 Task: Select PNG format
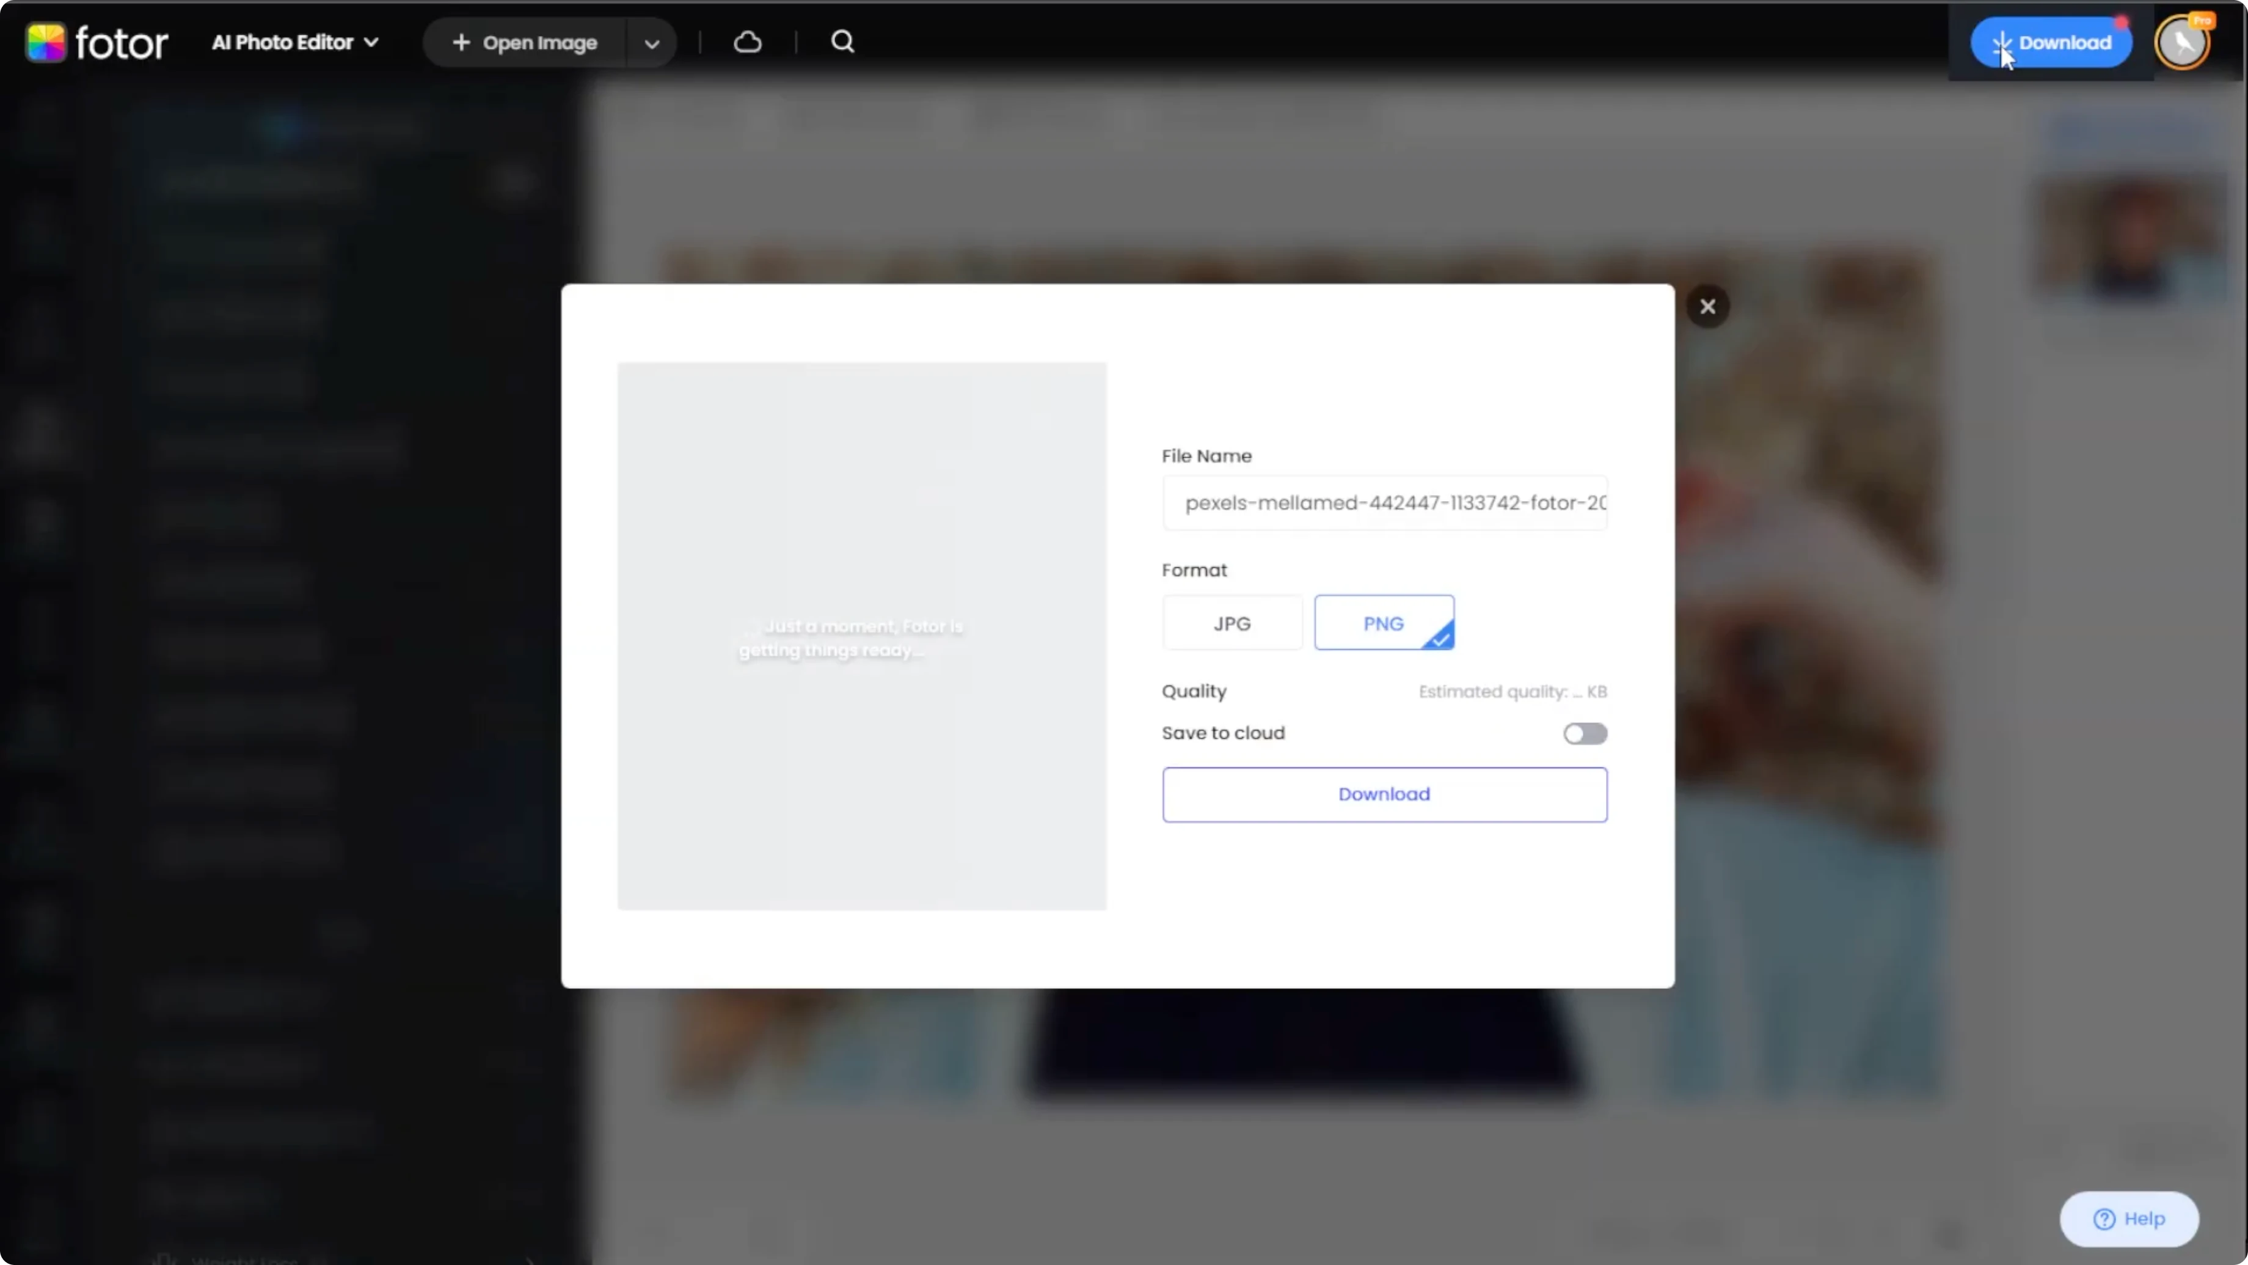[1384, 623]
